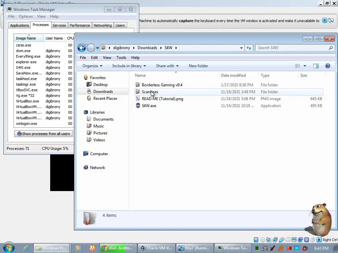Dismiss the VirtualBox keyboard capture notification
The height and width of the screenshot is (253, 338).
coord(324,20)
